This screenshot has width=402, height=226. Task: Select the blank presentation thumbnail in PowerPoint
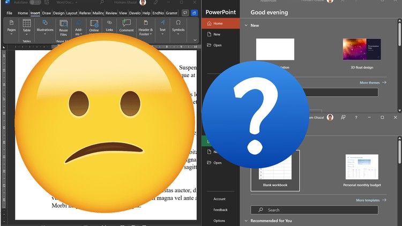275,49
